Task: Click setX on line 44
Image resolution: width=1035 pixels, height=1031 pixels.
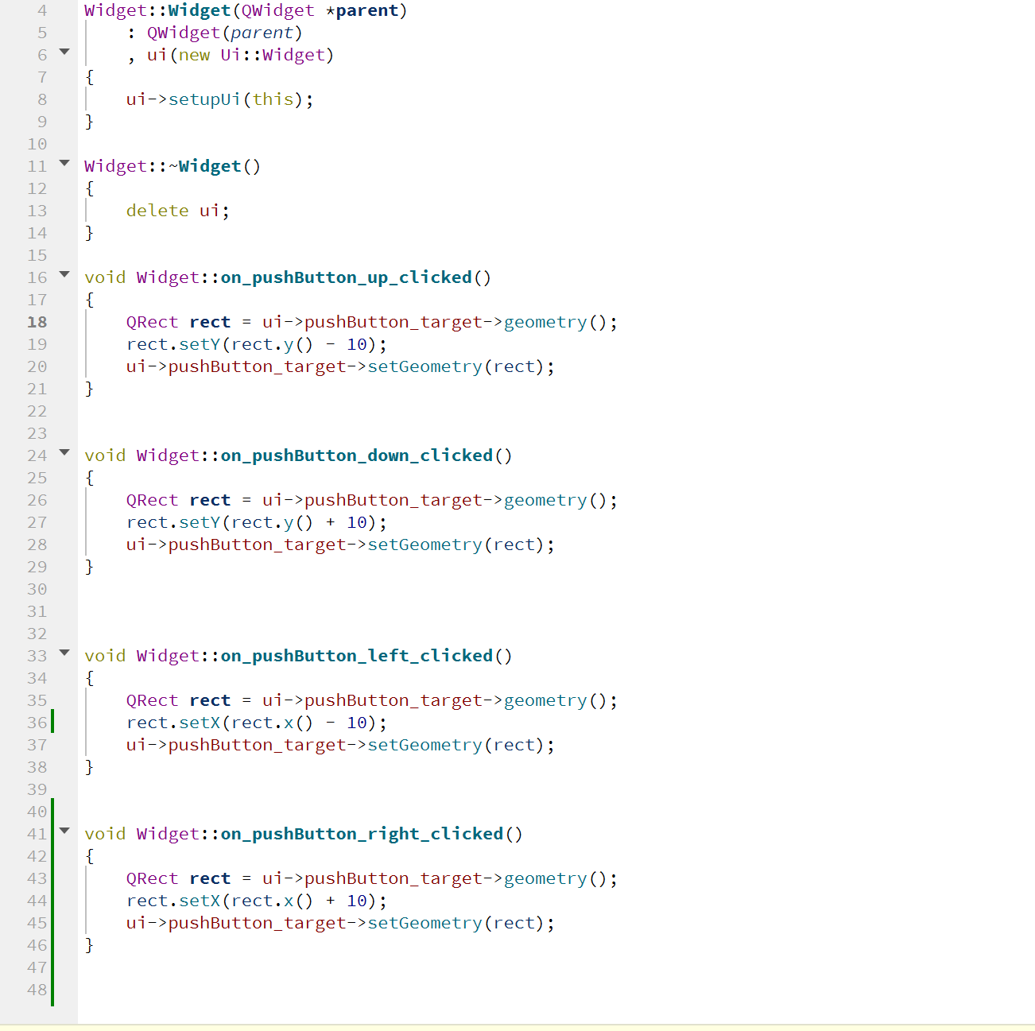Action: point(200,901)
